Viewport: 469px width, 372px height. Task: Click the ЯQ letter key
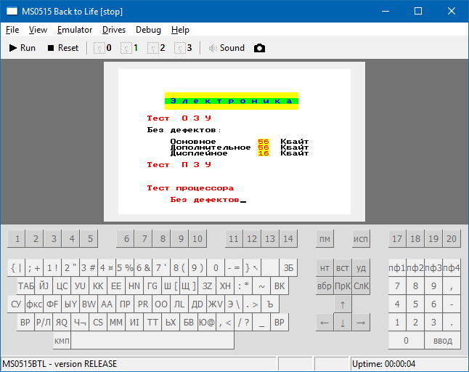tap(62, 323)
